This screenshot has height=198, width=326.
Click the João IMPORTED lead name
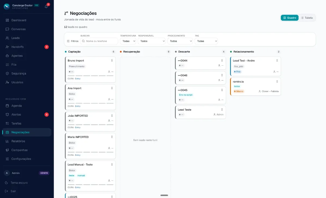click(78, 116)
